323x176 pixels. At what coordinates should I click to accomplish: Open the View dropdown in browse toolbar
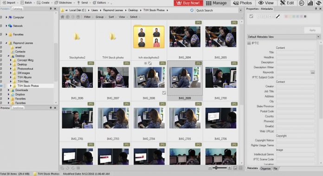[123, 17]
